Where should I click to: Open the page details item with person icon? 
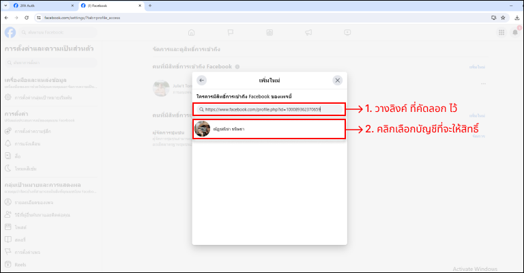pos(51,203)
